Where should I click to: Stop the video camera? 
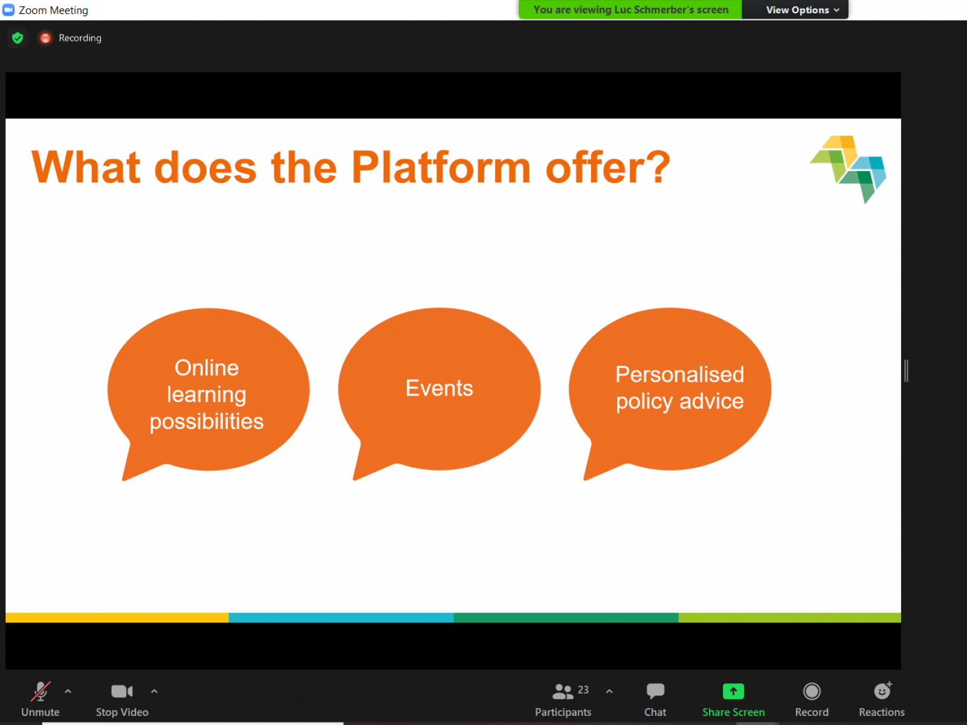(x=121, y=698)
